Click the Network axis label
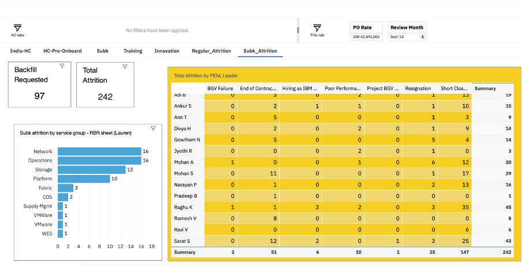522x266 pixels. (x=43, y=151)
